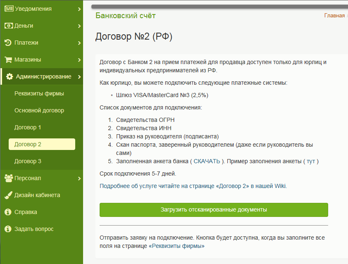Click the people icon beside Персонал
Screen dimensions: 348x264
point(8,178)
